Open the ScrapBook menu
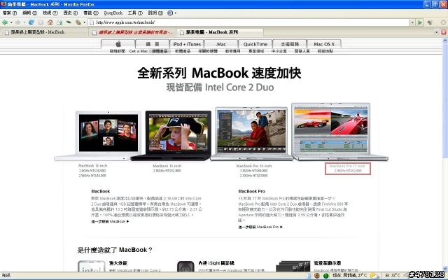The image size is (448, 280). coord(113,13)
